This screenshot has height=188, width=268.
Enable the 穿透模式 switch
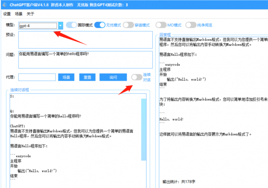click(129, 25)
